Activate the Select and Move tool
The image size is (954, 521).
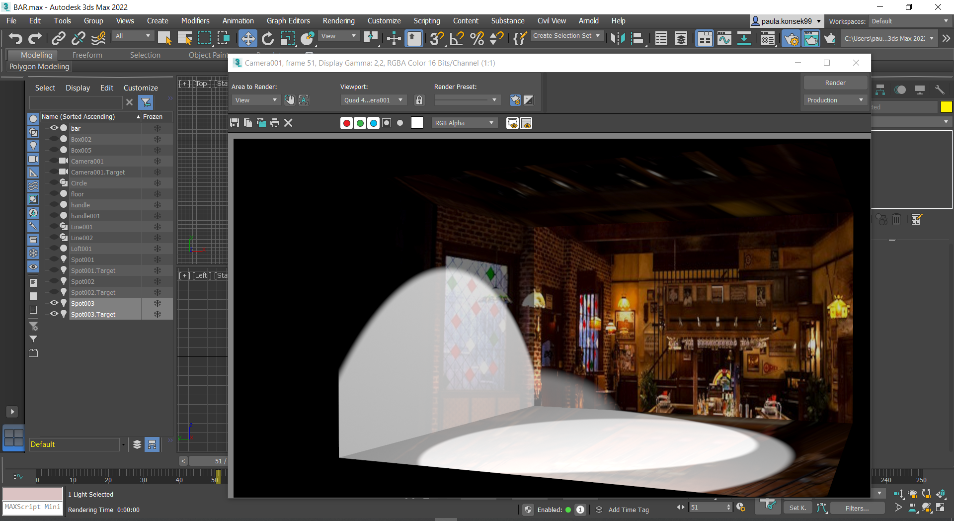point(247,38)
